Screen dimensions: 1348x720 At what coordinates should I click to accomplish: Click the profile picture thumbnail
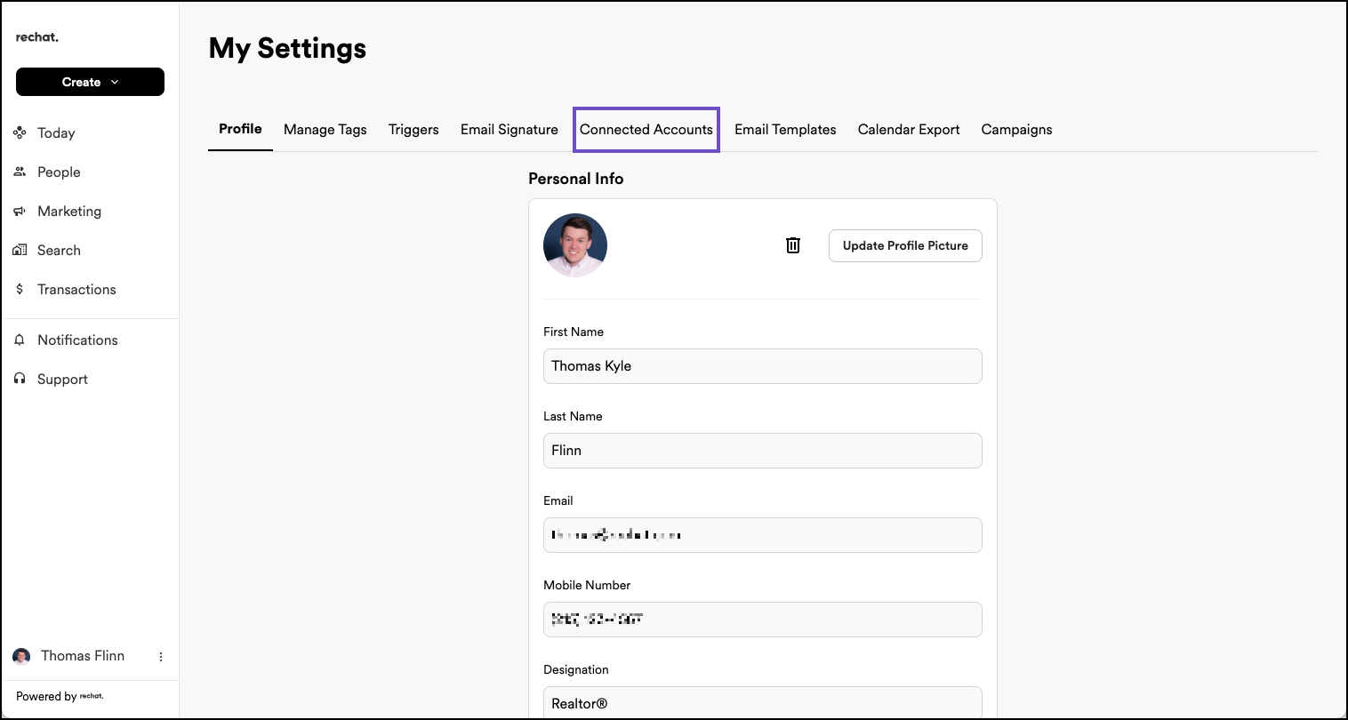[x=575, y=245]
